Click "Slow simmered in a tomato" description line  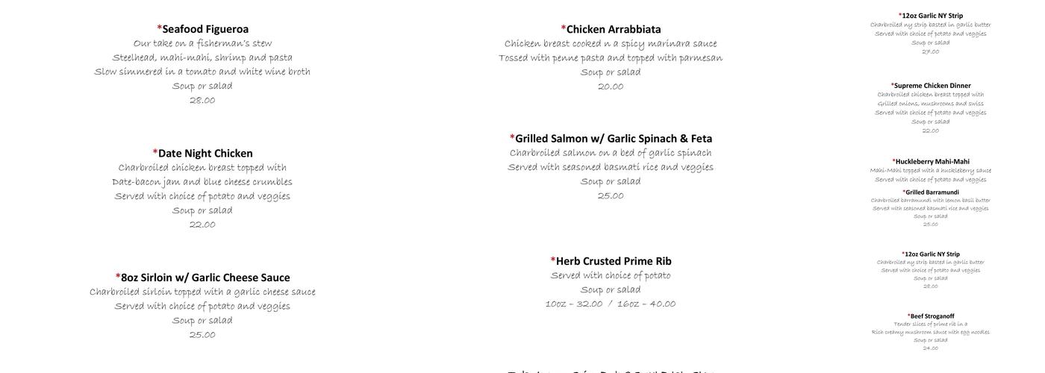pos(202,72)
